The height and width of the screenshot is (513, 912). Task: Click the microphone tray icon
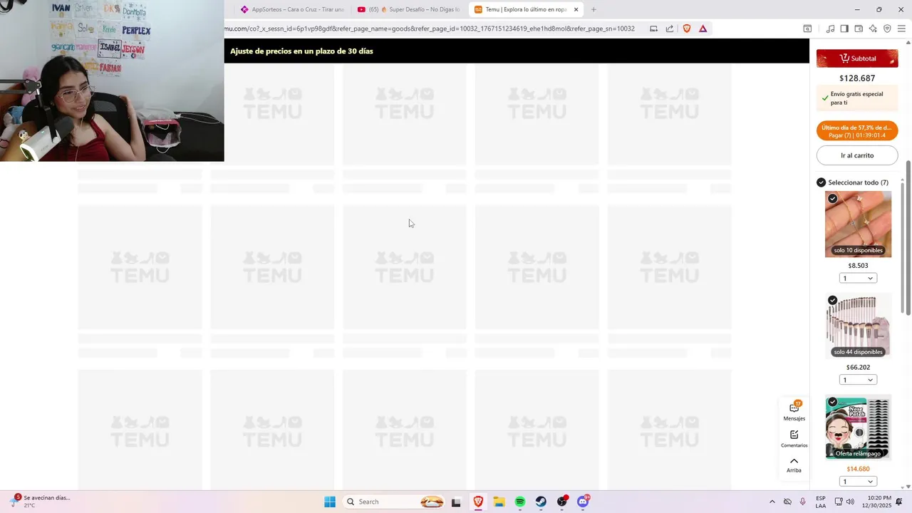coord(803,502)
